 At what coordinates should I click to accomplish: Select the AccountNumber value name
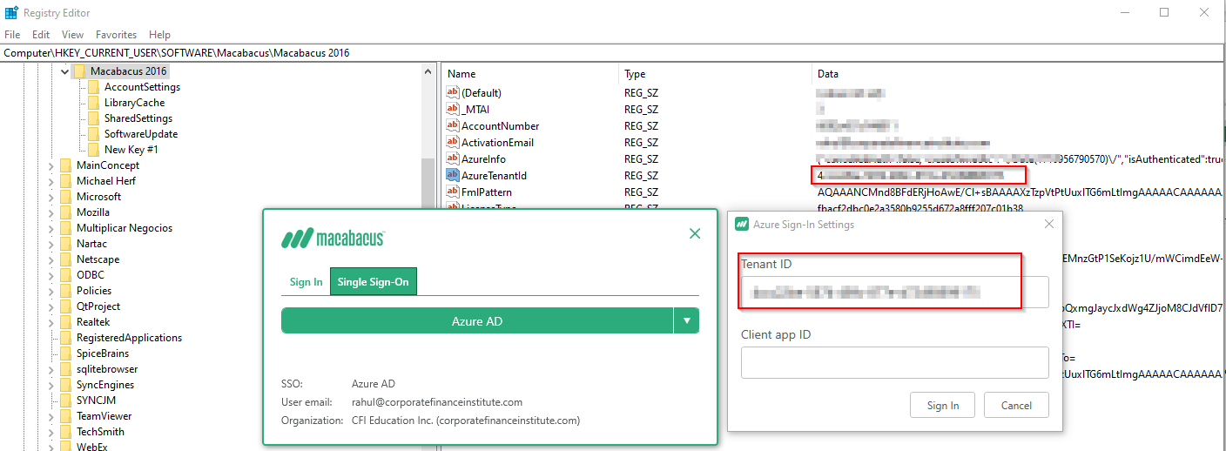[x=500, y=125]
